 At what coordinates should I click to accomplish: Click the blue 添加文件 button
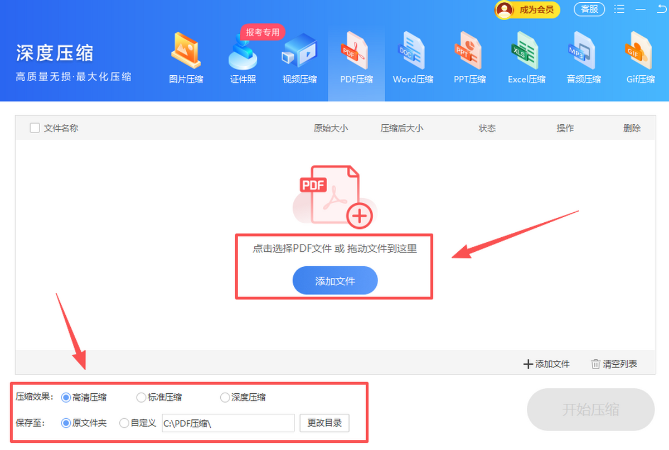coord(335,281)
